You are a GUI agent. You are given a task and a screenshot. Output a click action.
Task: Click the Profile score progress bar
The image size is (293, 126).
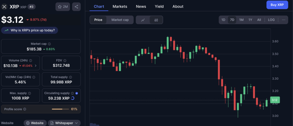pyautogui.click(x=60, y=109)
